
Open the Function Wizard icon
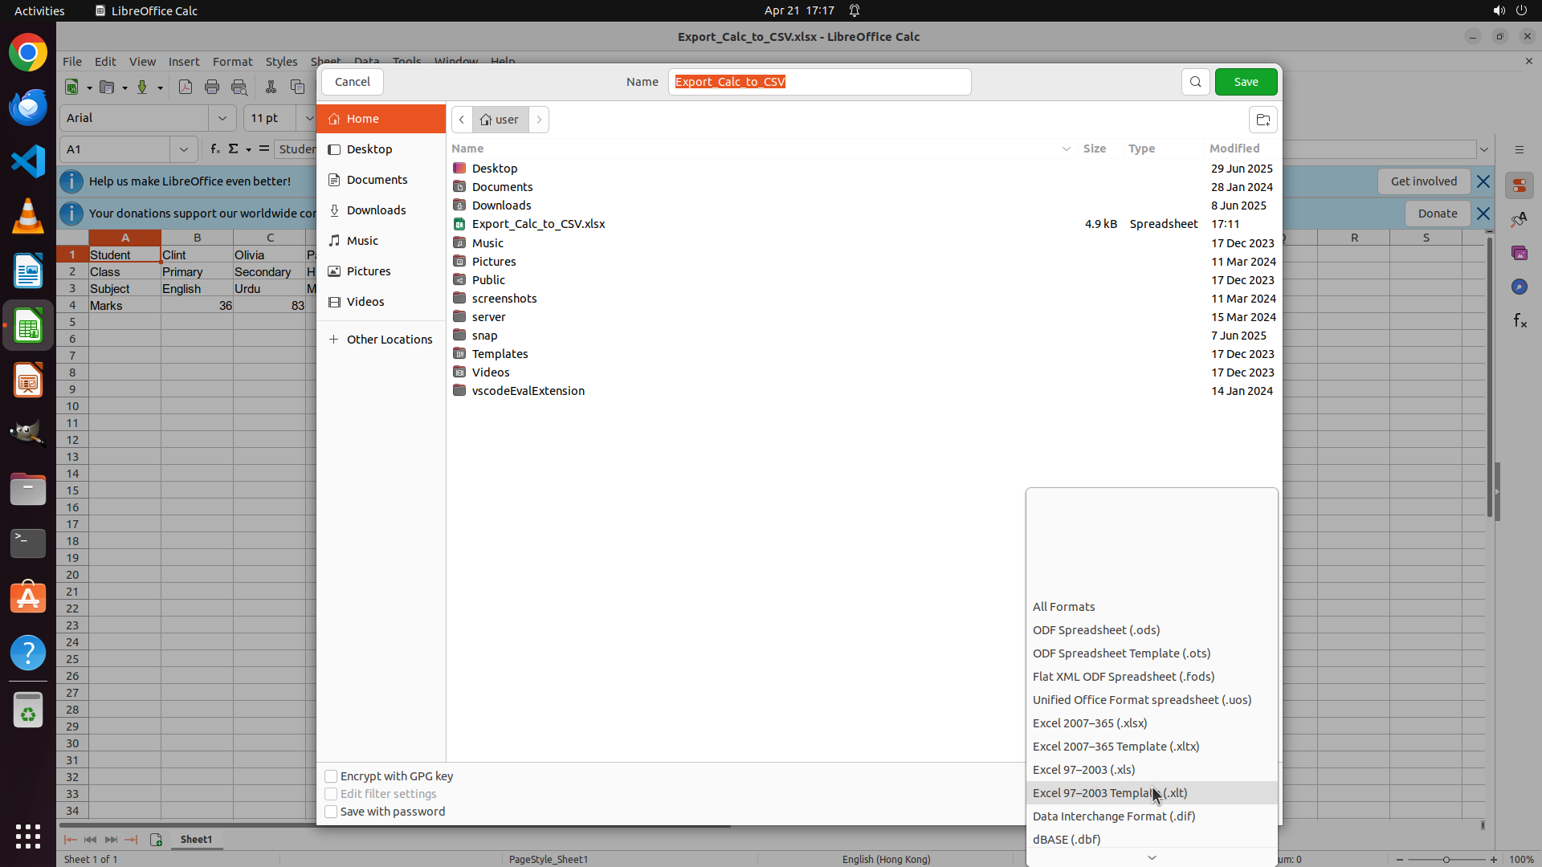tap(214, 149)
